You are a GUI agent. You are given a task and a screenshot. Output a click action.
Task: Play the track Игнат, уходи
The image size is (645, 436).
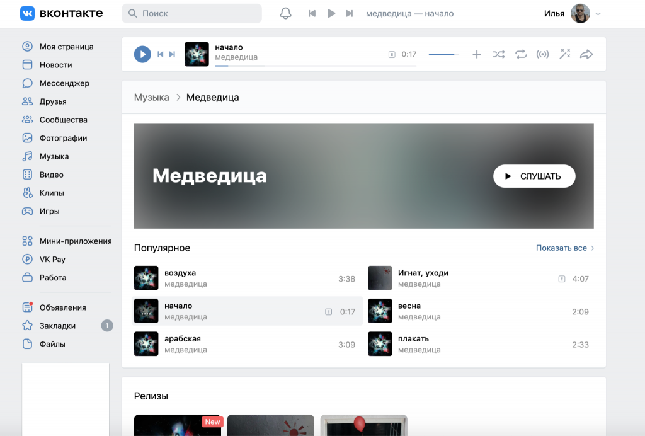tap(481, 278)
